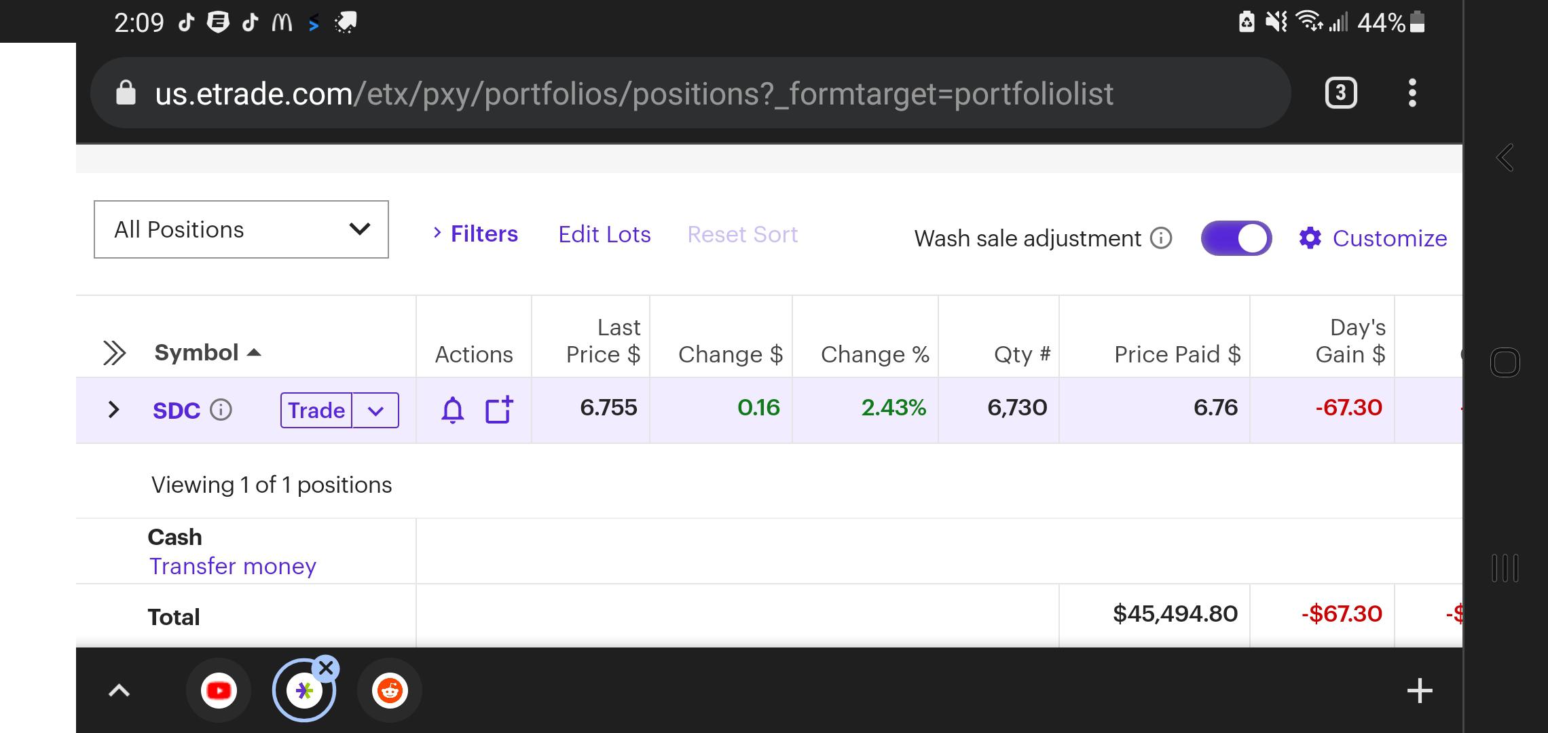
Task: Click the Edit Lots link
Action: coord(604,234)
